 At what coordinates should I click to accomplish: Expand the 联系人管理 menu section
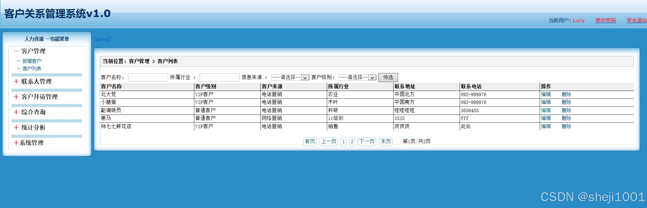(33, 81)
